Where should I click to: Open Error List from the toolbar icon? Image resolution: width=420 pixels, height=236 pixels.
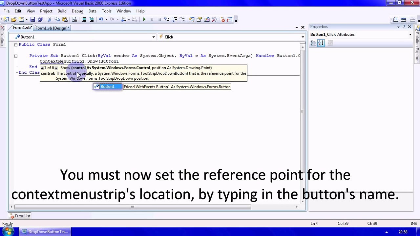[222, 19]
